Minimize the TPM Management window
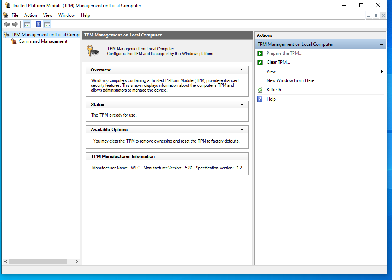 pos(344,5)
